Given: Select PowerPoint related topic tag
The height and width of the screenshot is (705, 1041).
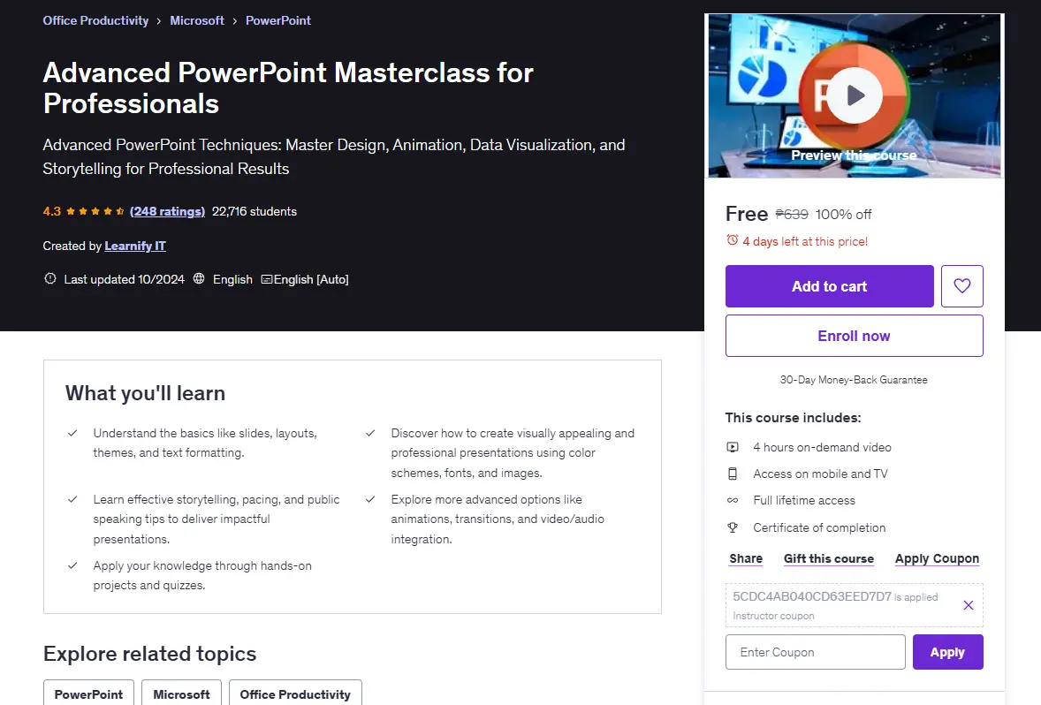Looking at the screenshot, I should [88, 694].
